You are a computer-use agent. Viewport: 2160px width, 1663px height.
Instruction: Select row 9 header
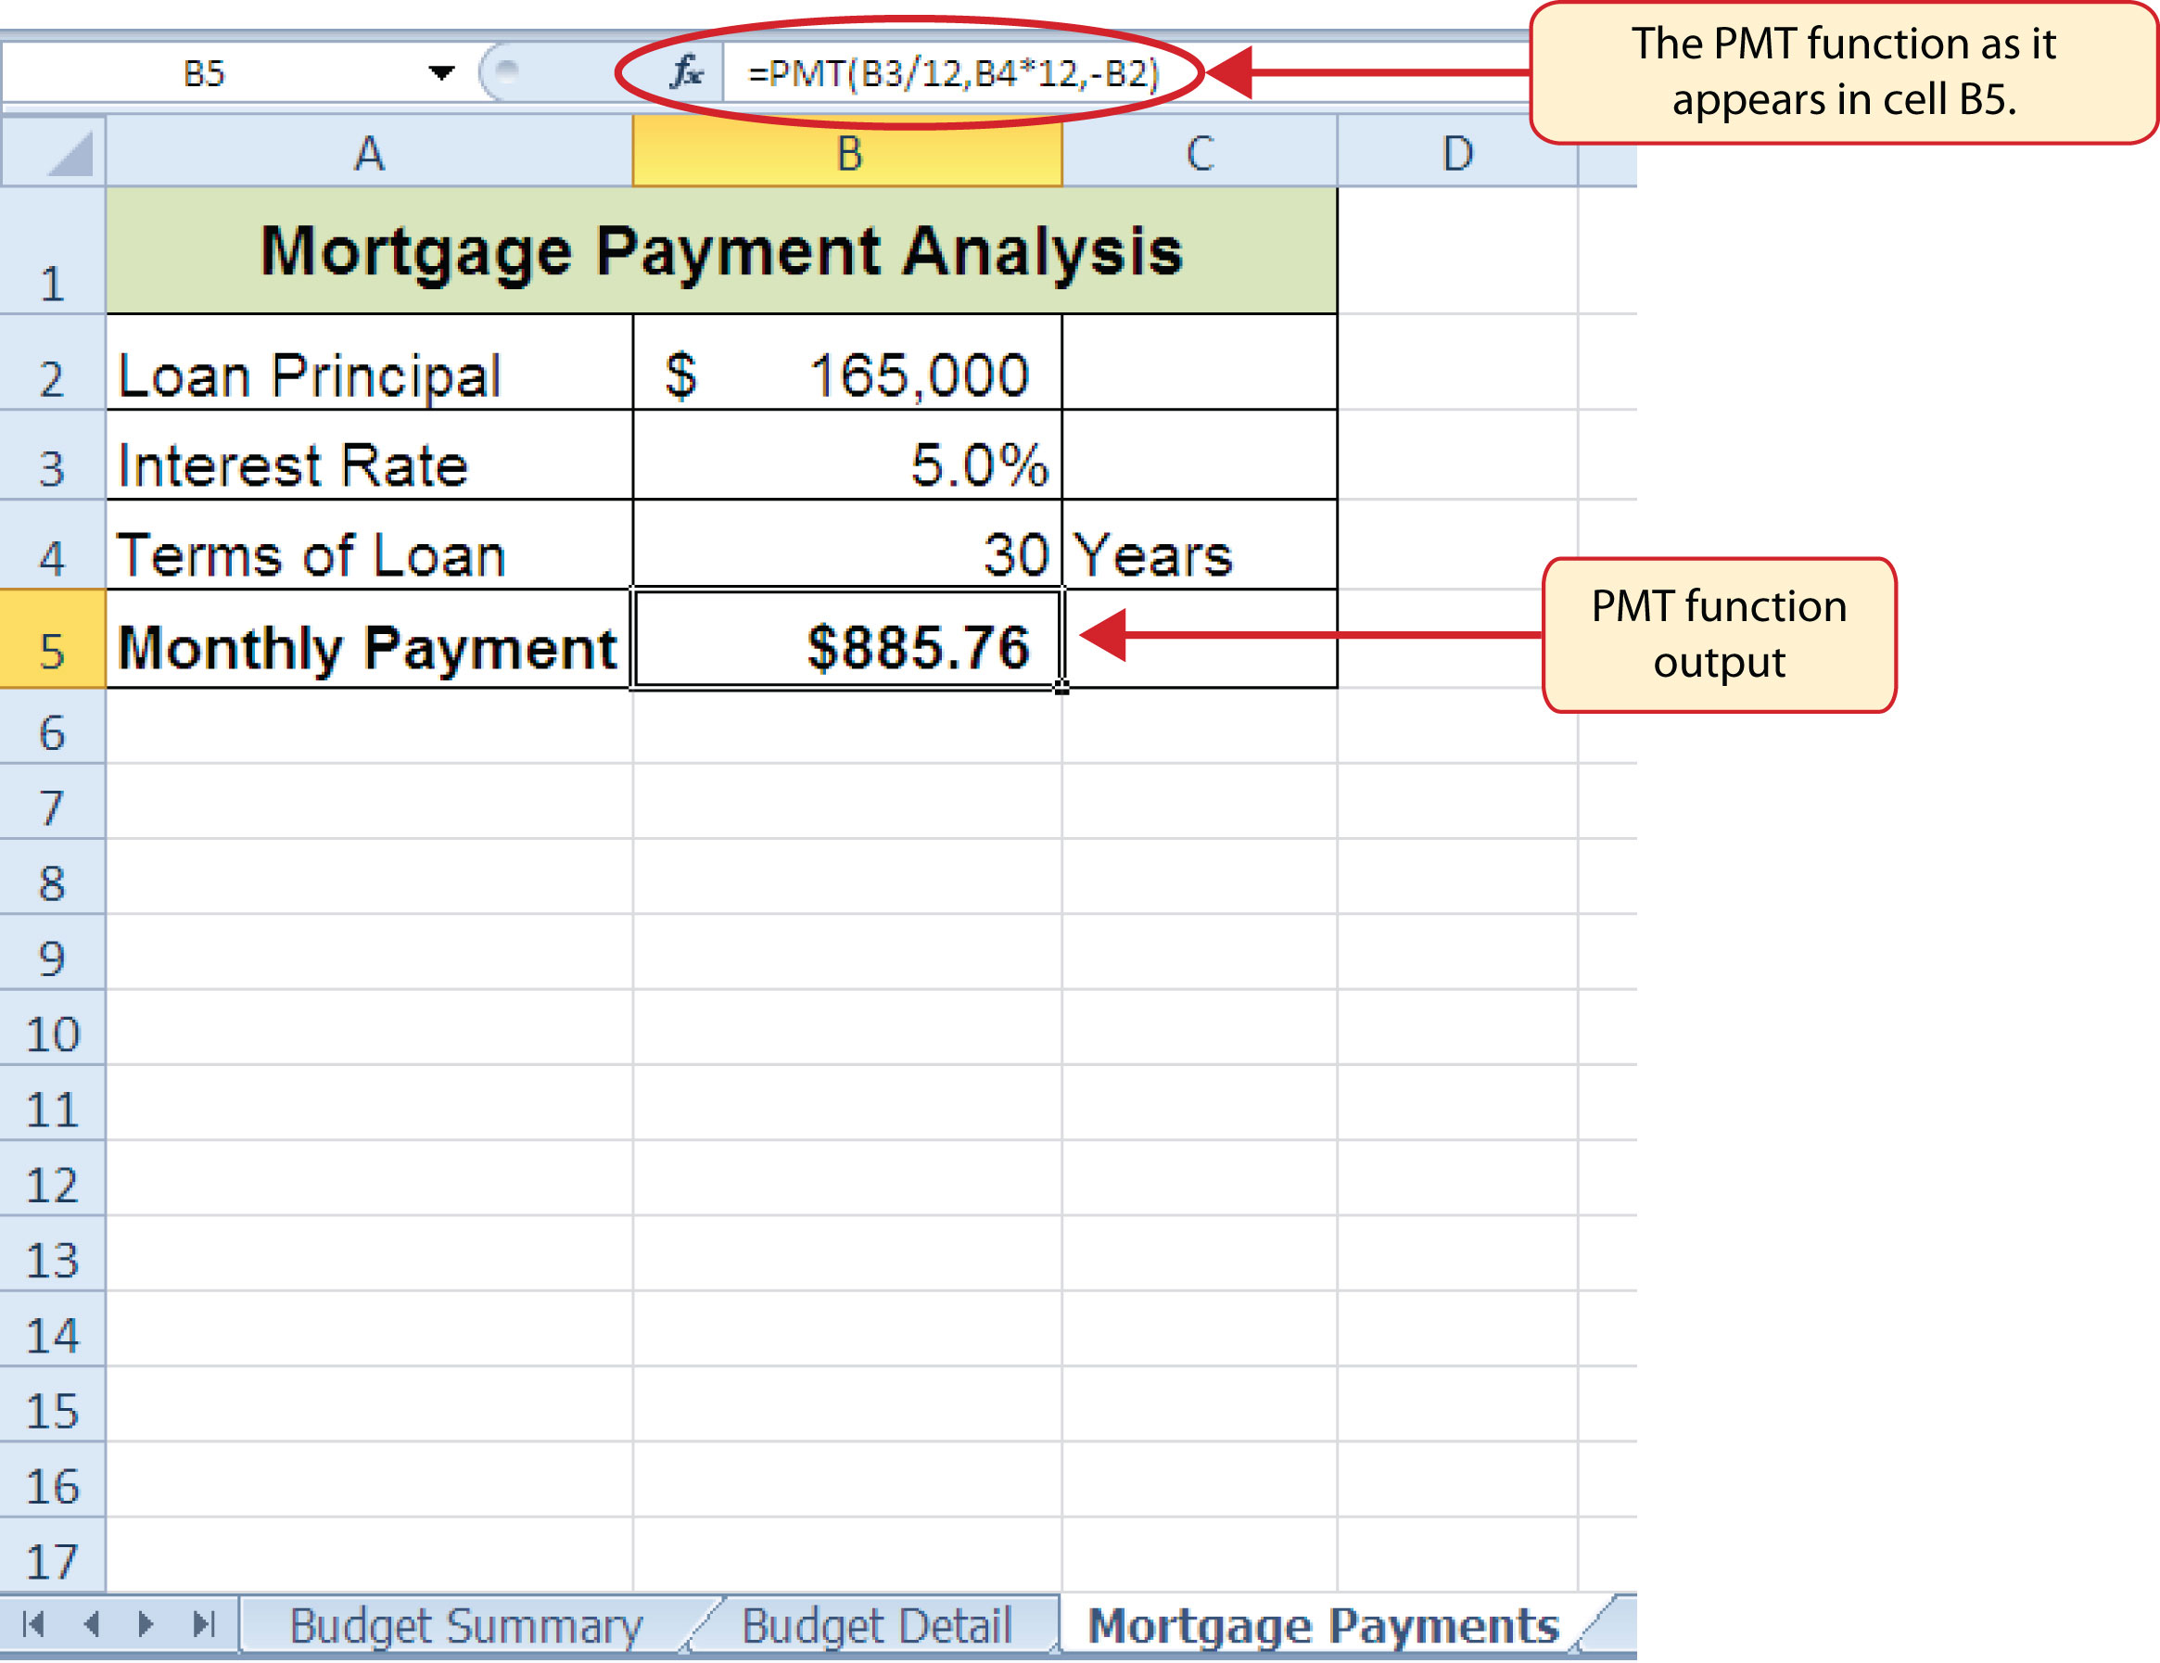pyautogui.click(x=53, y=951)
